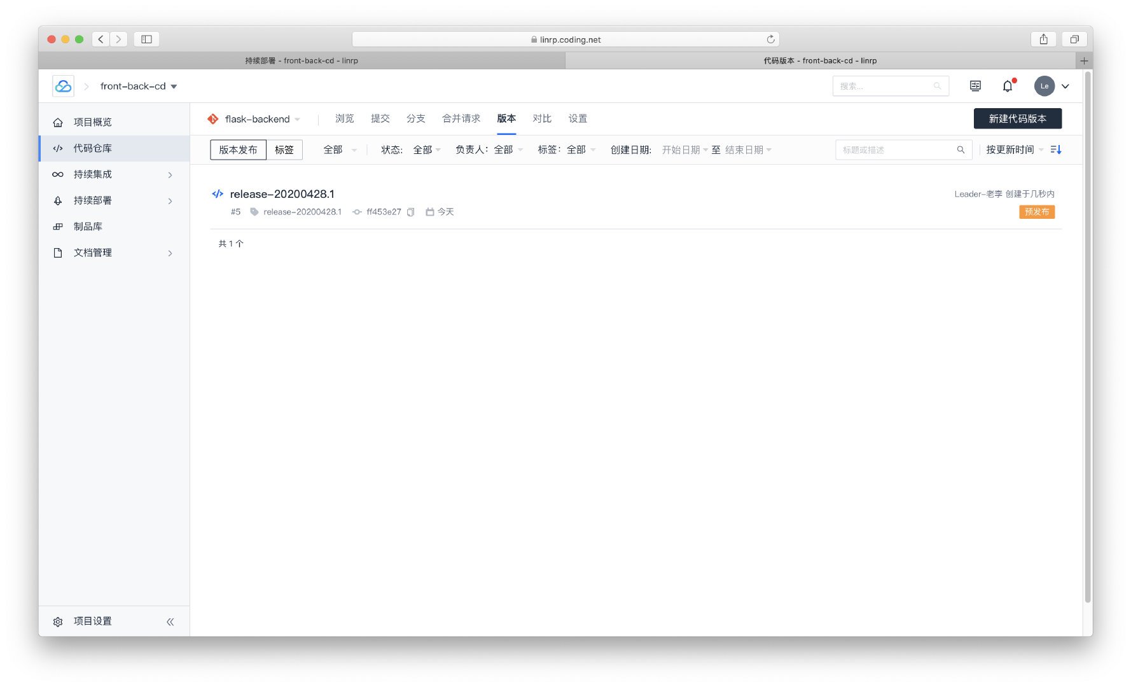Expand the 持续部署 sidebar chevron

(170, 201)
